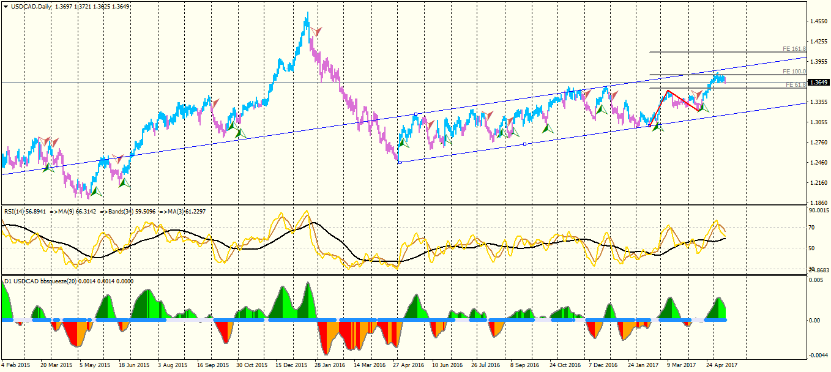This screenshot has width=831, height=372.
Task: Select the current price tag 1.3649 on the price axis
Action: click(x=819, y=82)
